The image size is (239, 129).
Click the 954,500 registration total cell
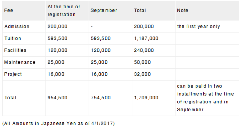(58, 98)
